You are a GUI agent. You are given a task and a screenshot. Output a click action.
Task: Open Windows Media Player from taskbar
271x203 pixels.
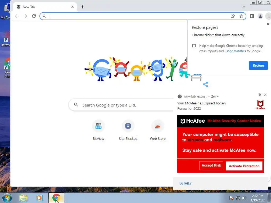pos(39,198)
